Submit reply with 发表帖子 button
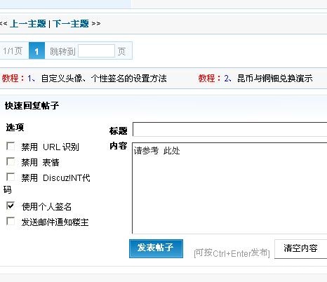 coord(156,248)
